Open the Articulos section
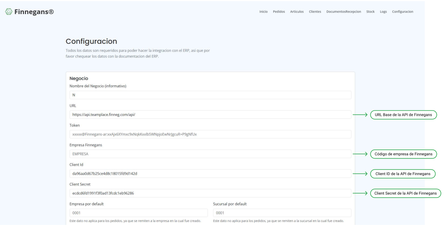The width and height of the screenshot is (448, 229). pyautogui.click(x=297, y=11)
